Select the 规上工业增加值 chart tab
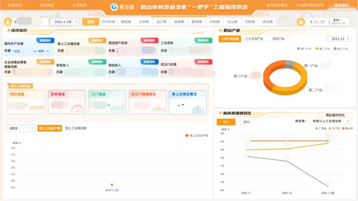 tap(76, 128)
